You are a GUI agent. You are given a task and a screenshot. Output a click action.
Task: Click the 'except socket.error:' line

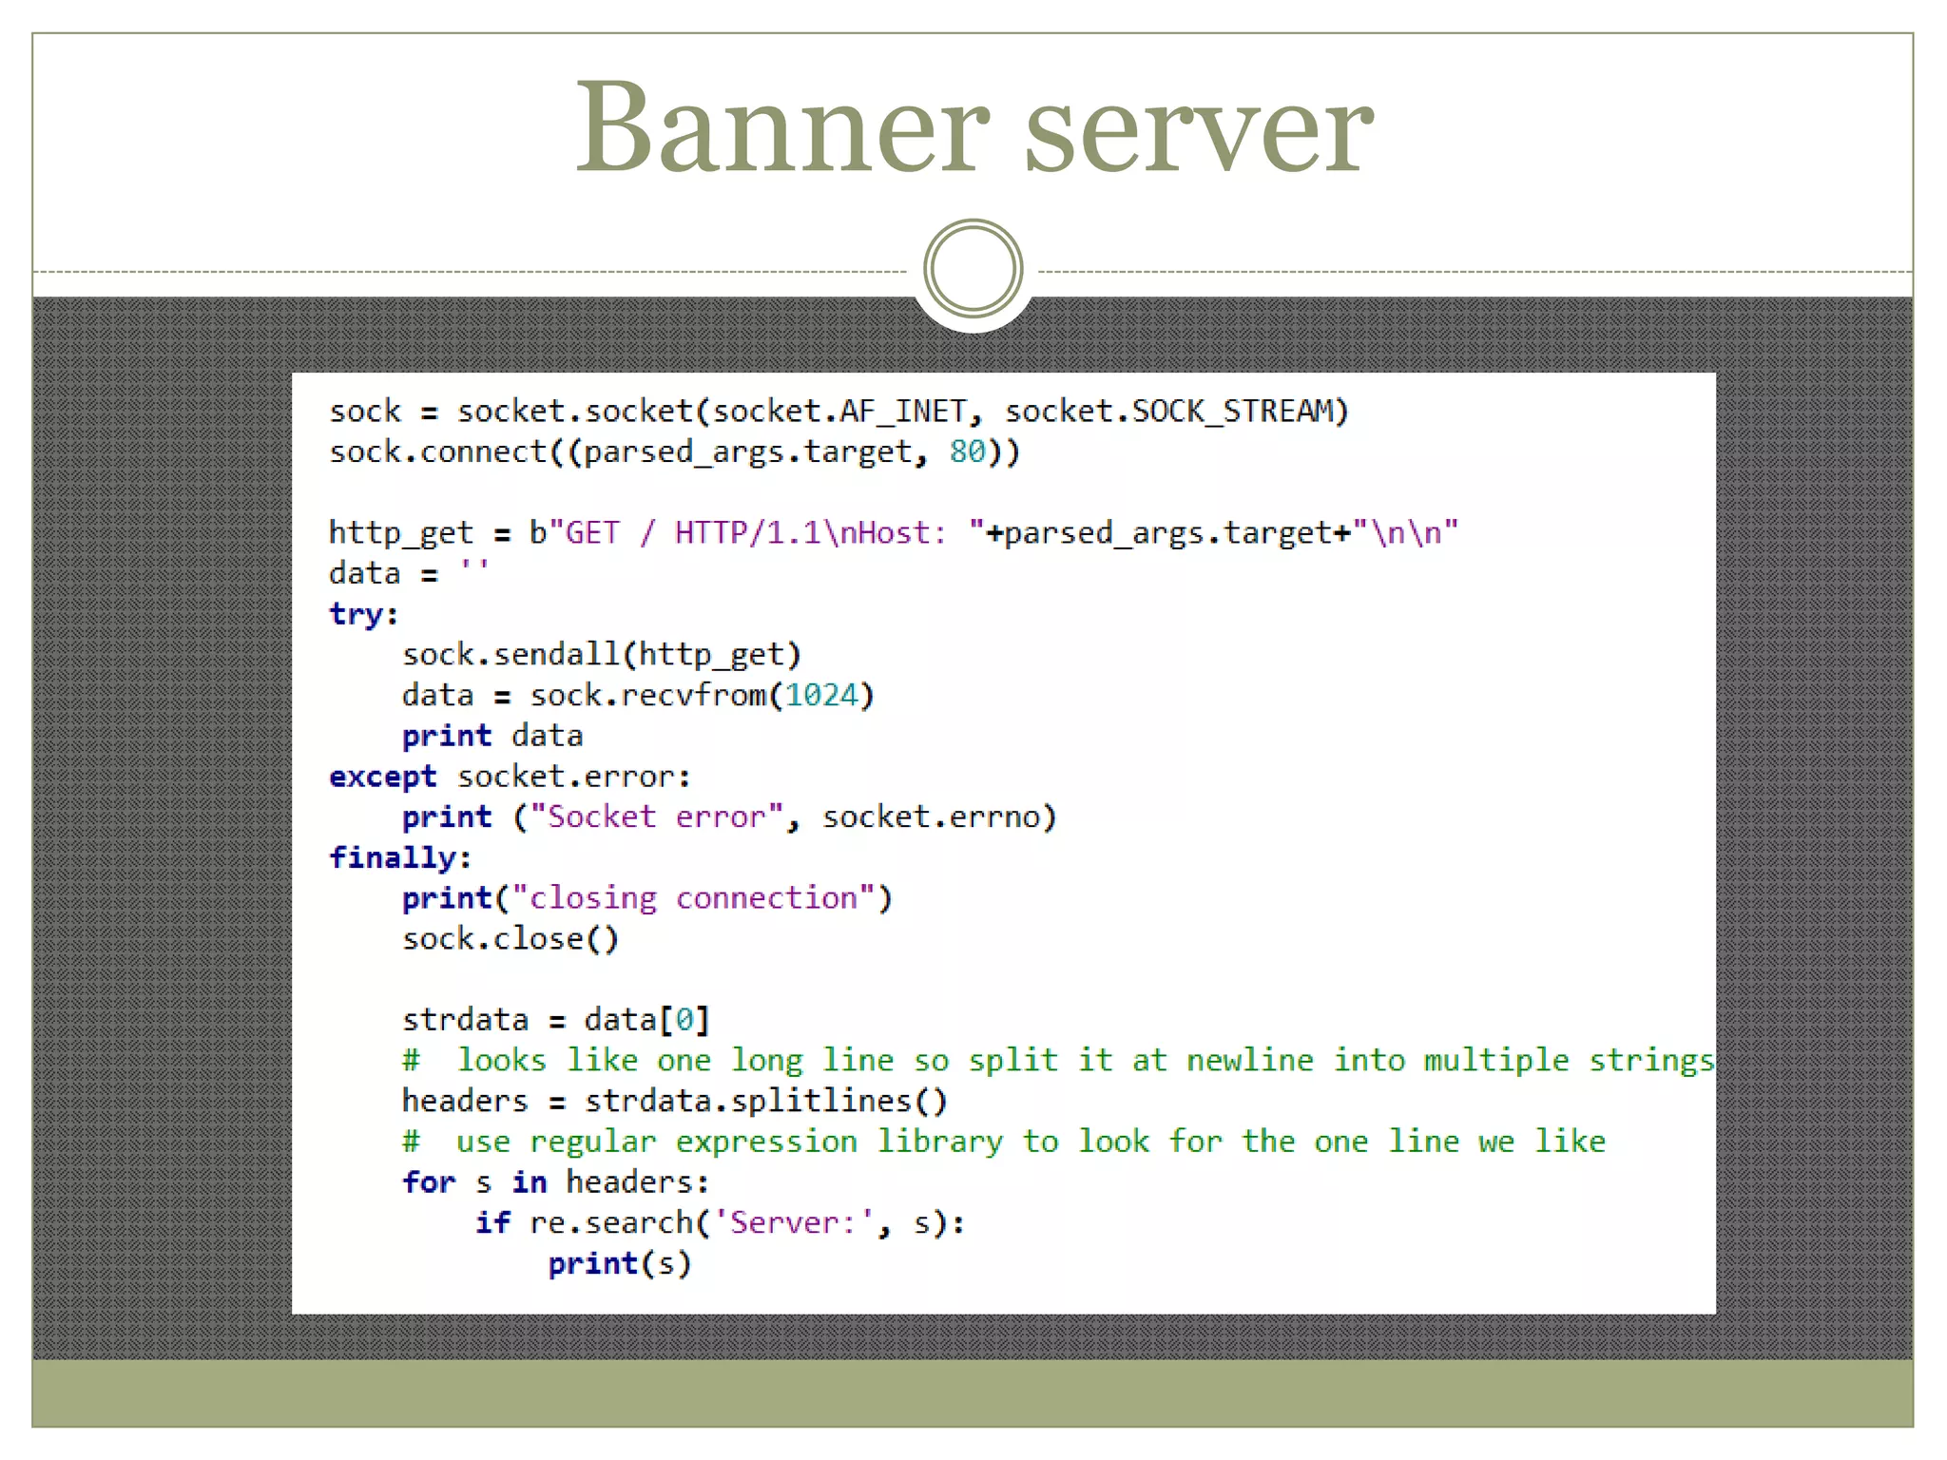[x=510, y=777]
